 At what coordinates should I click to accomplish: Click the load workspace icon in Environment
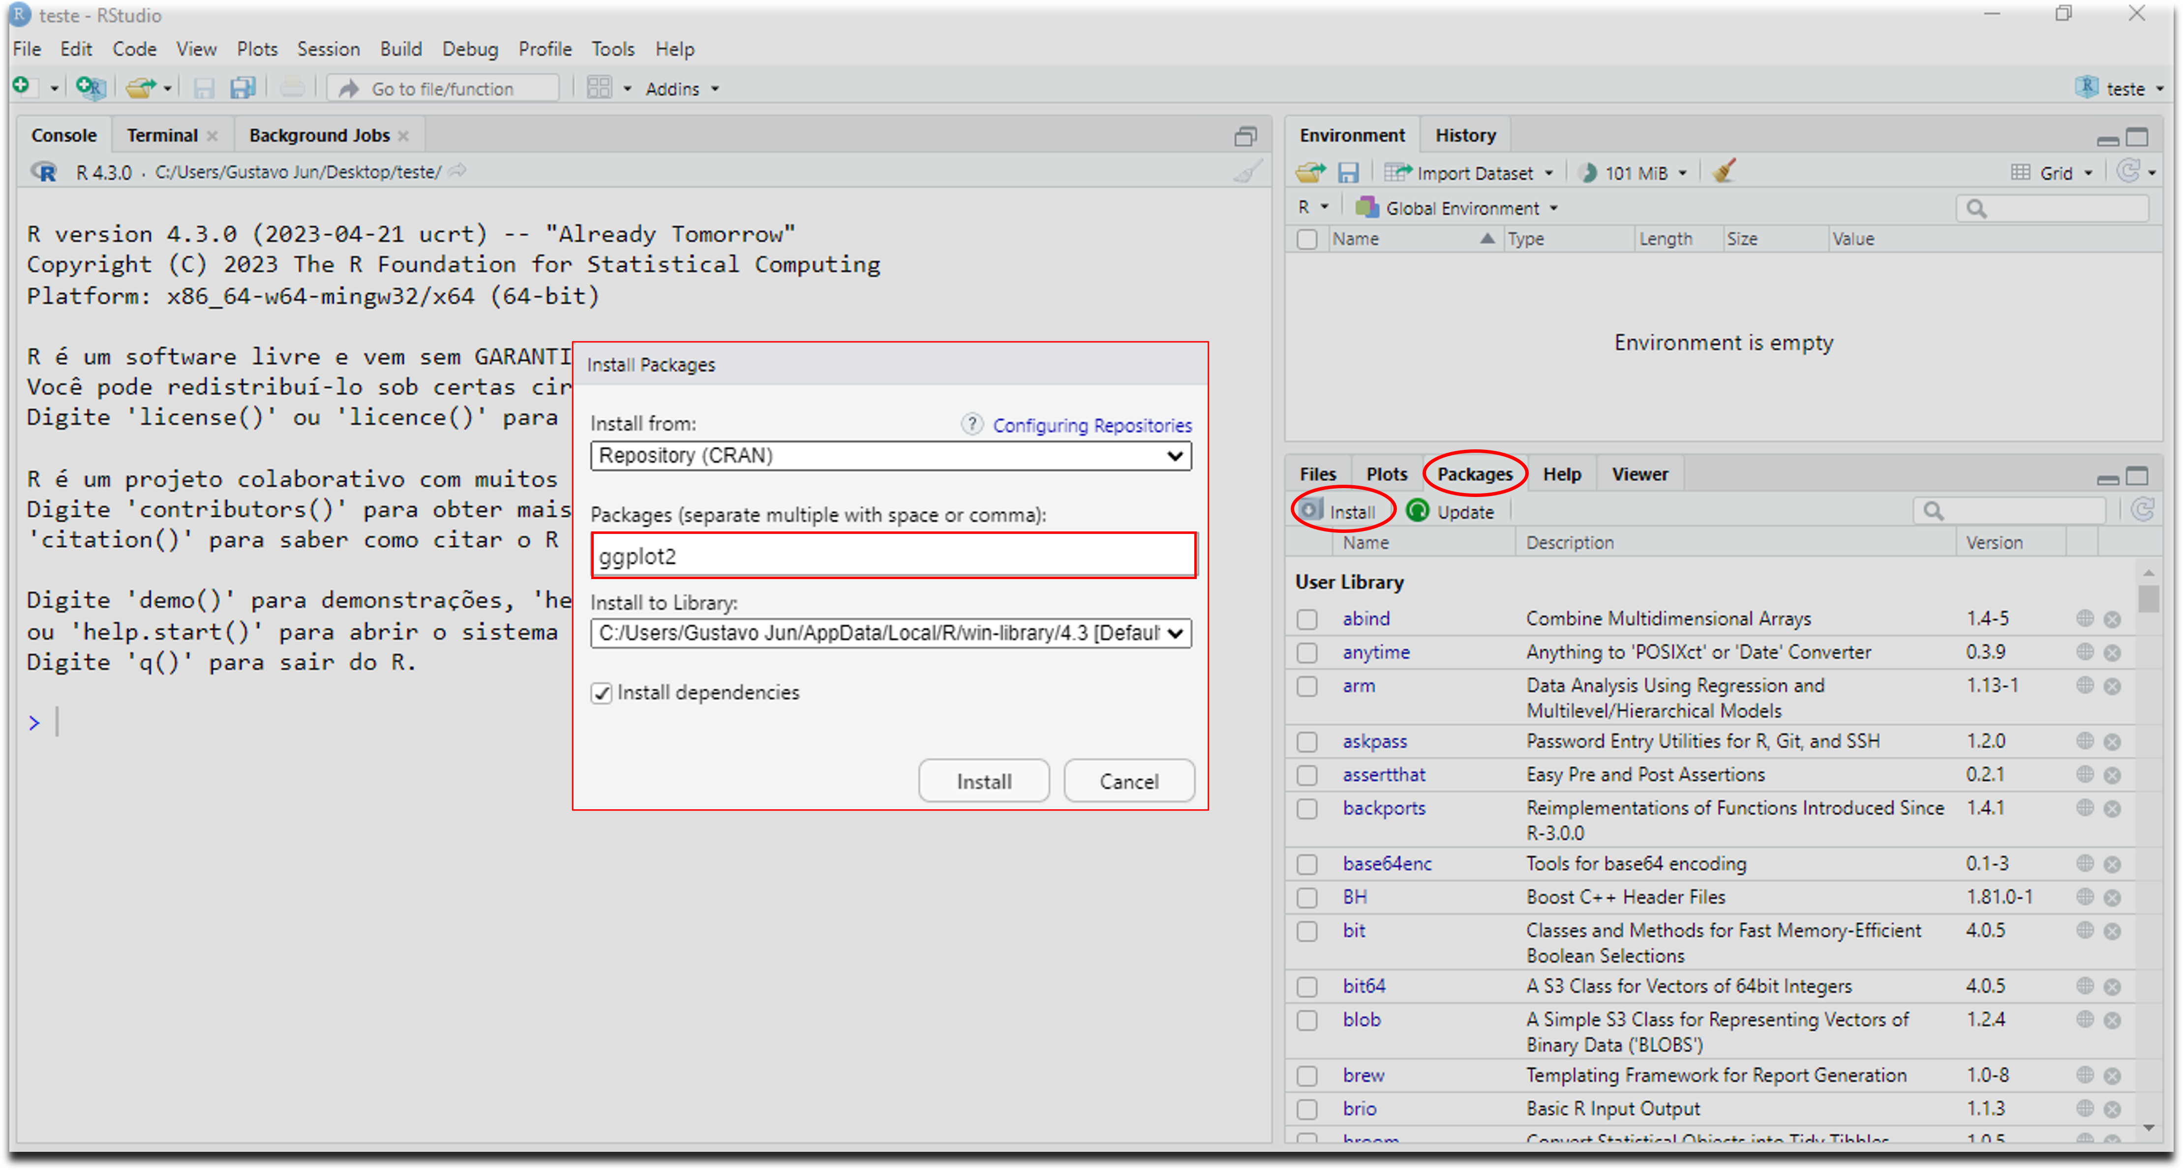[1310, 173]
